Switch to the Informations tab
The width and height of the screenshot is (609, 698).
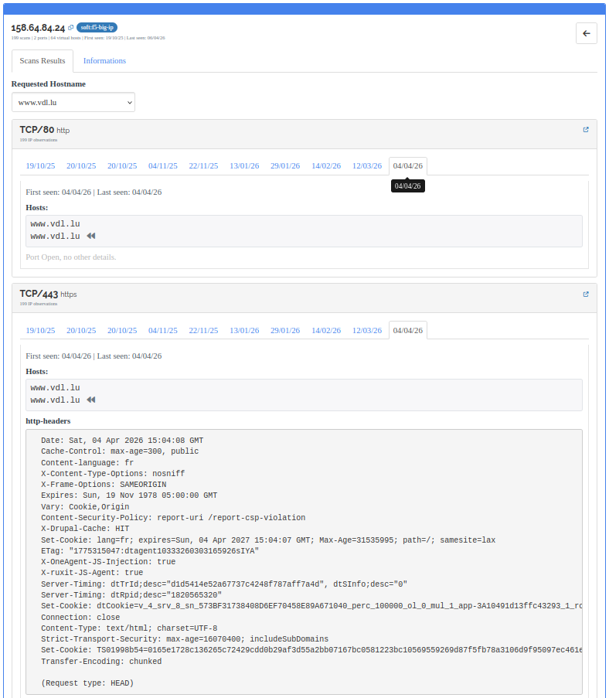pos(104,61)
